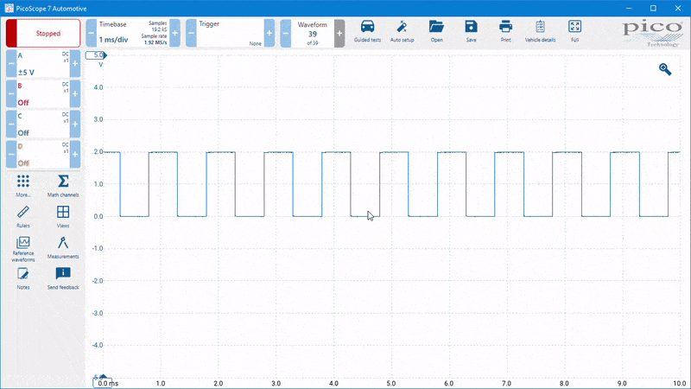Screen dimensions: 691x389
Task: Open Reference waveforms
Action: coord(23,249)
